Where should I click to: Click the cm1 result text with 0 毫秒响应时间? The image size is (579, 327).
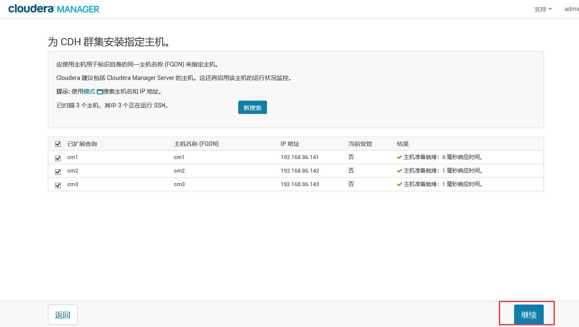point(444,157)
